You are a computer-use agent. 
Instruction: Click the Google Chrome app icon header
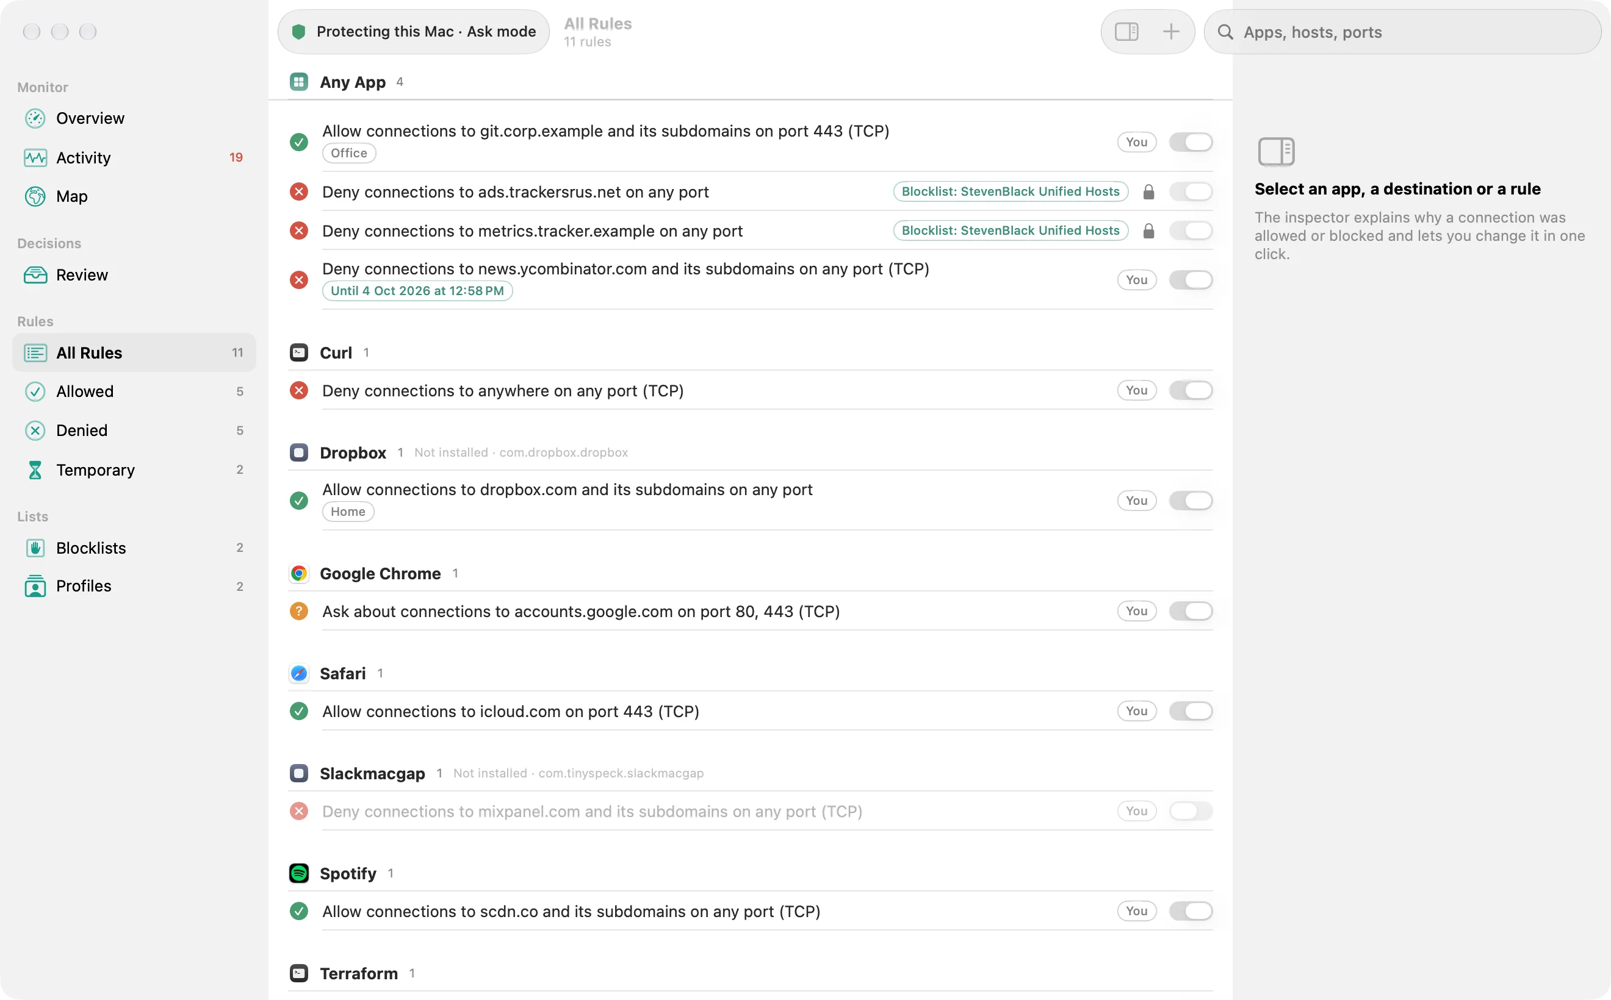point(299,573)
